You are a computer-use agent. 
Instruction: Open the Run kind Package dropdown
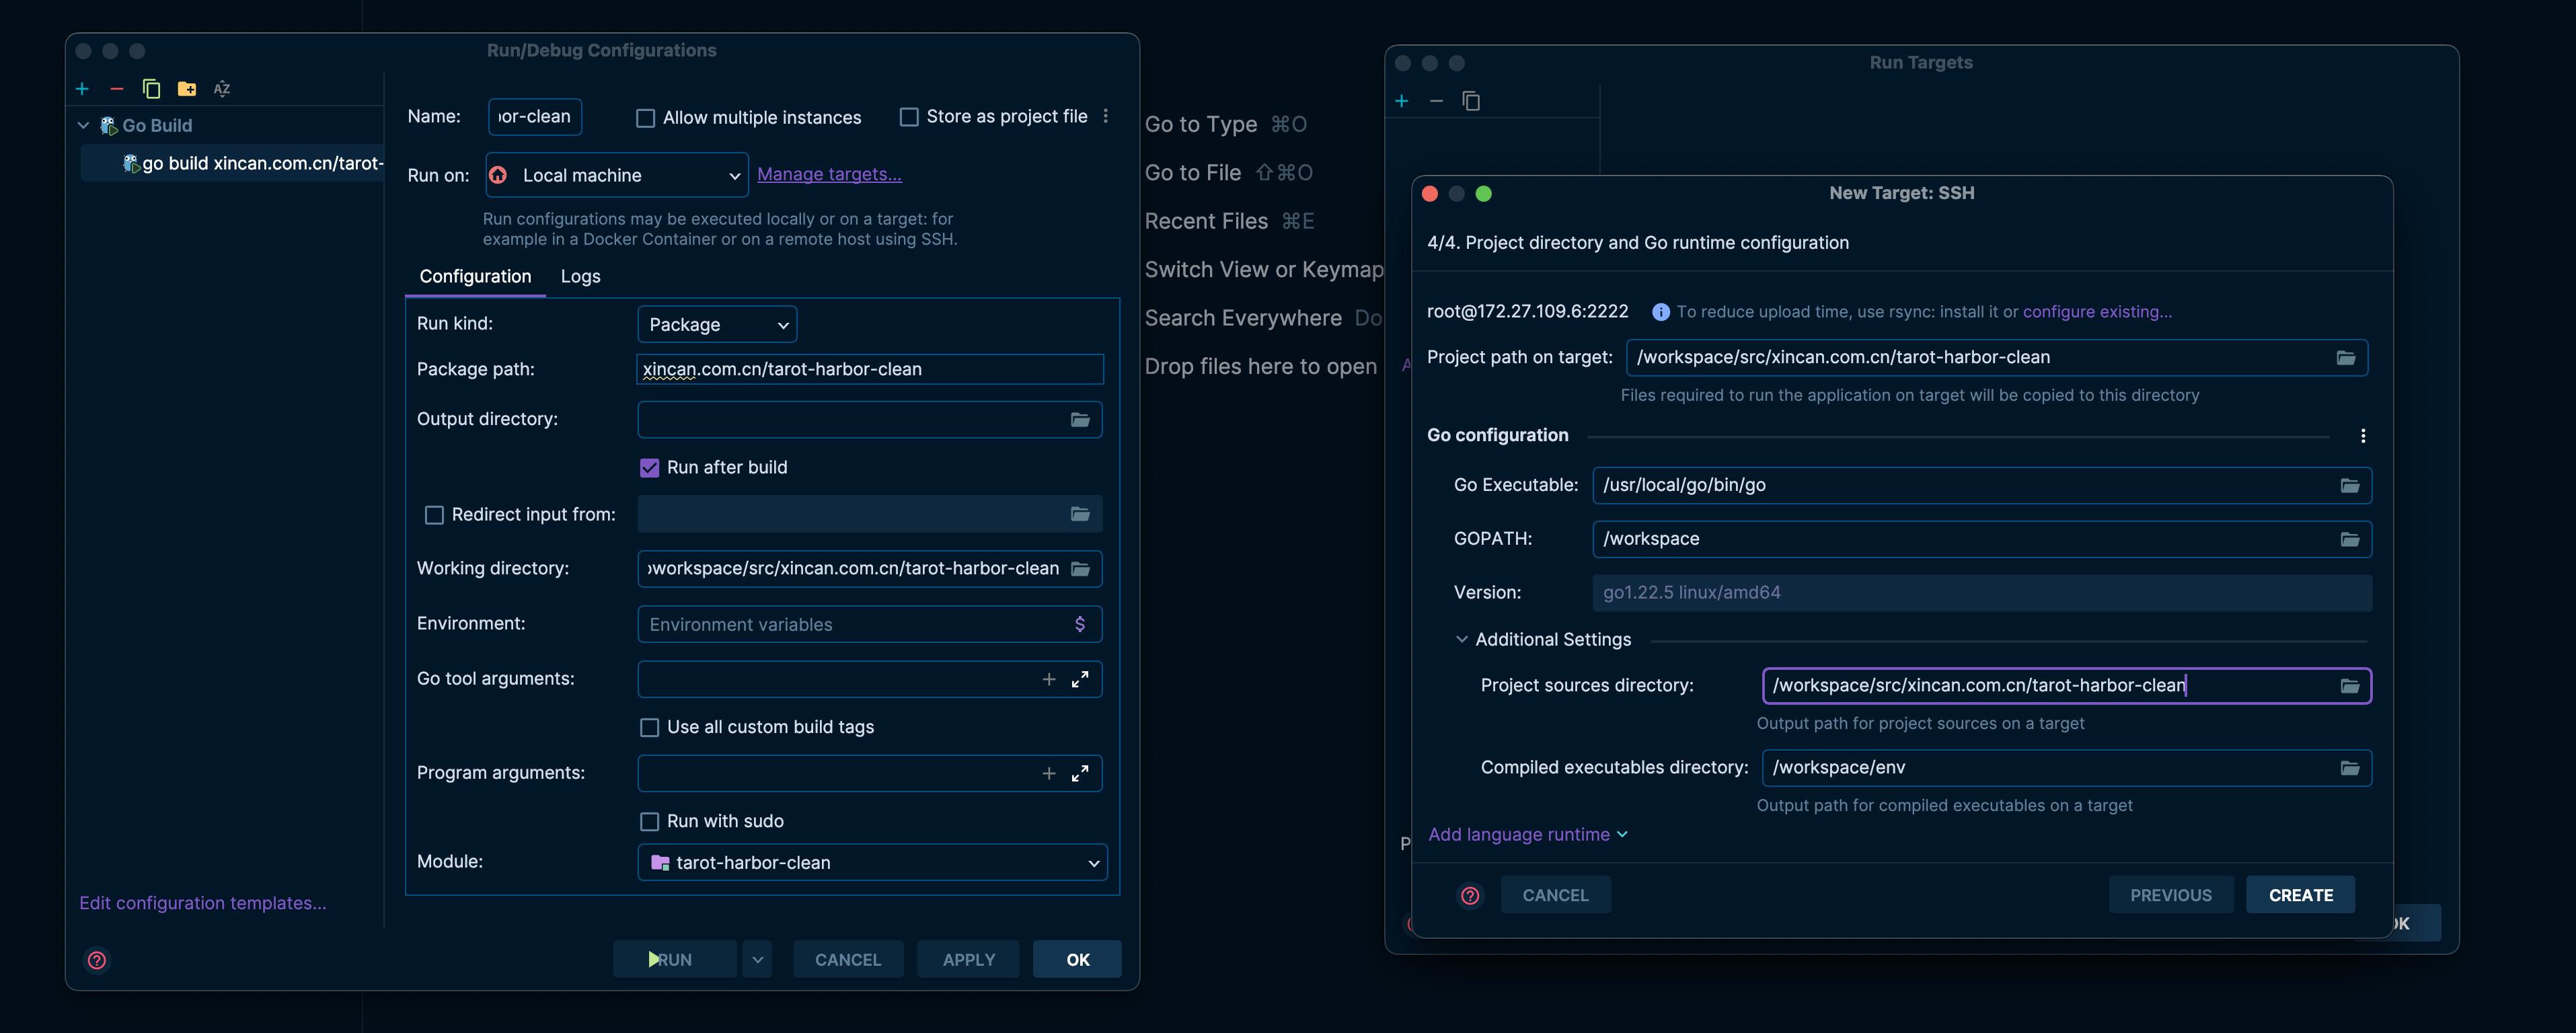point(716,325)
